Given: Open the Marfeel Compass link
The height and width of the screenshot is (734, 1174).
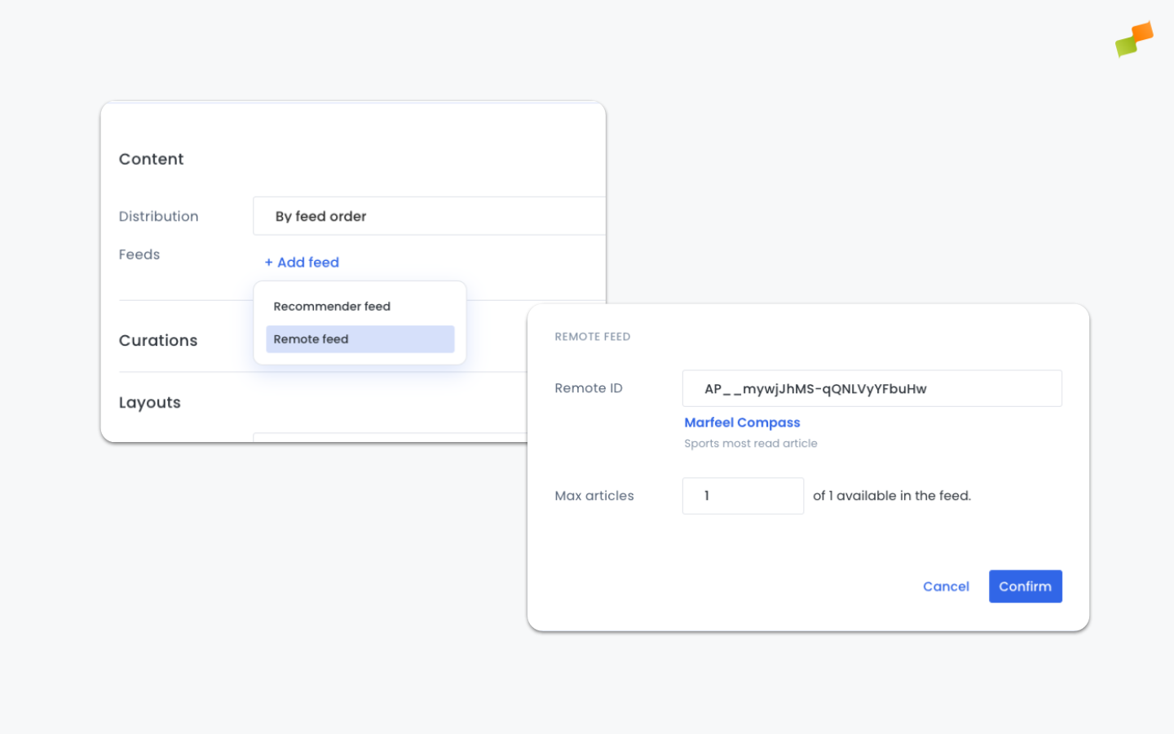Looking at the screenshot, I should coord(742,422).
